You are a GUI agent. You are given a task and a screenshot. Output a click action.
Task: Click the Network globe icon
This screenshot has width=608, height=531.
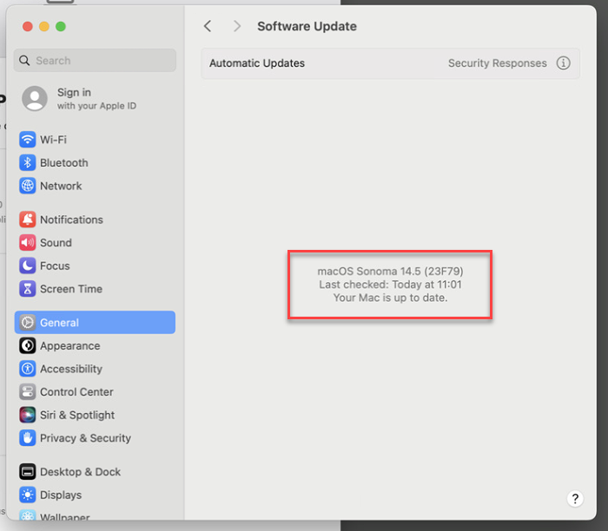click(28, 186)
